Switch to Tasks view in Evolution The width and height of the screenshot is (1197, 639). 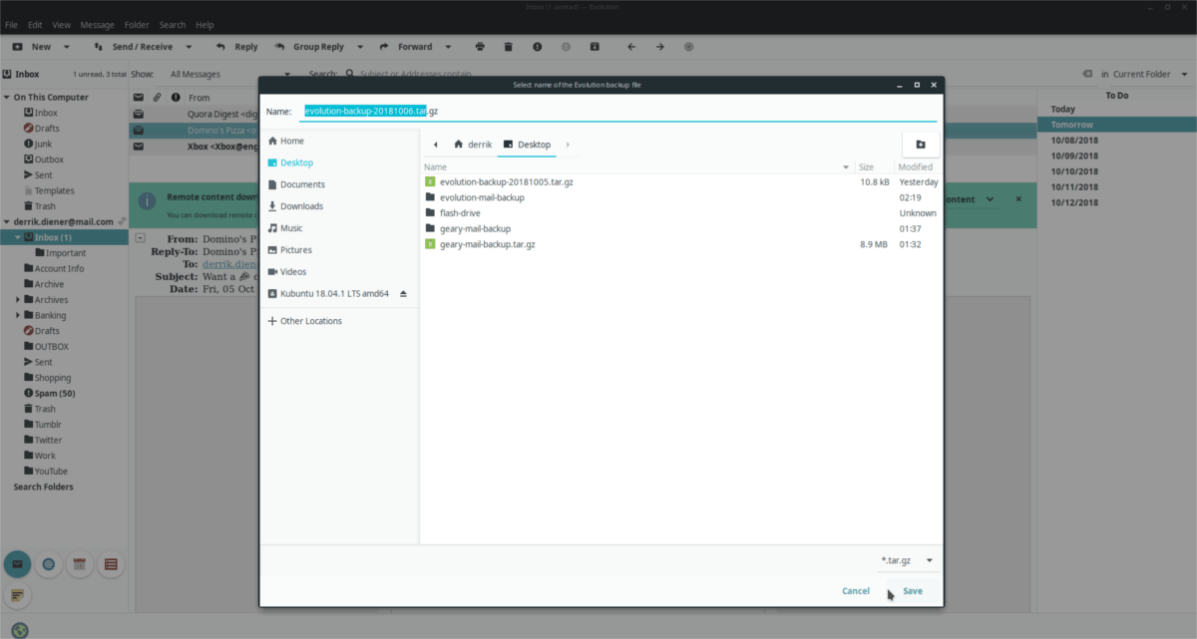click(x=110, y=564)
